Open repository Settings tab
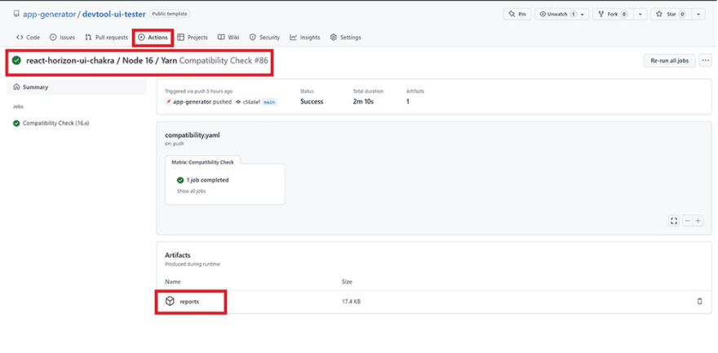This screenshot has height=353, width=718. tap(346, 38)
